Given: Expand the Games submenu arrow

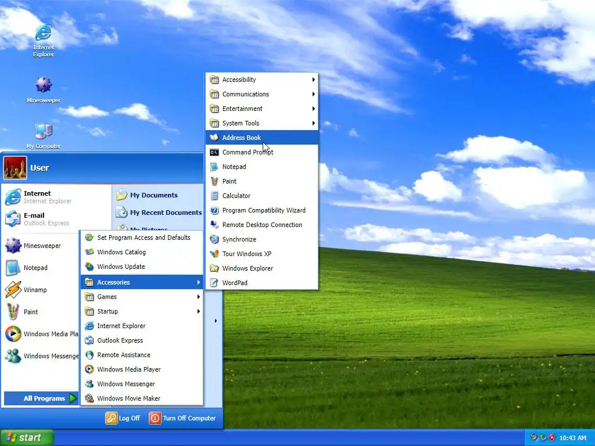Looking at the screenshot, I should 199,297.
